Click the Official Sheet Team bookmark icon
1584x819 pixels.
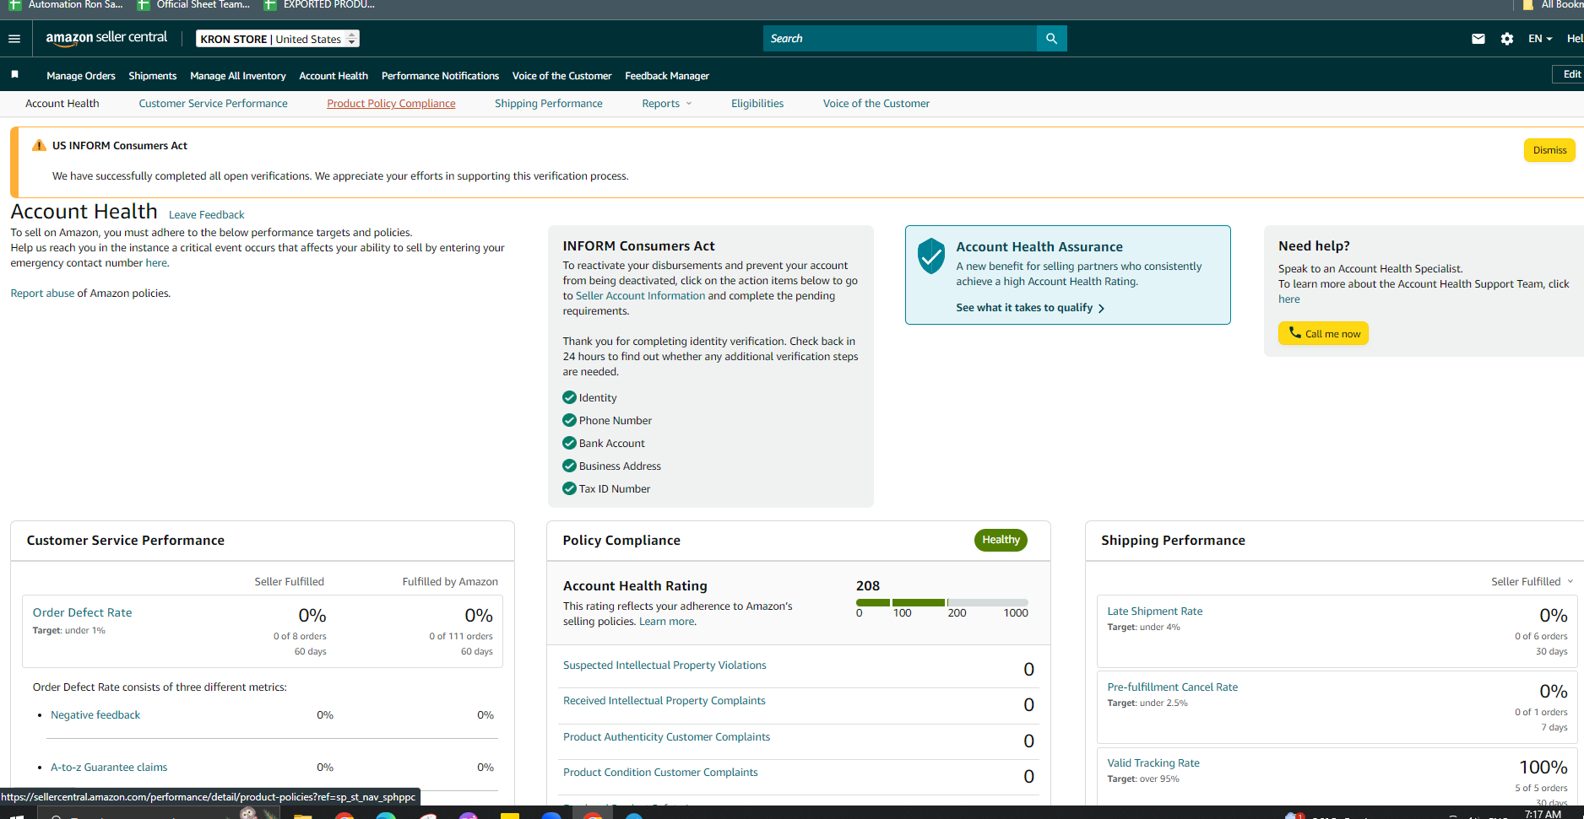click(x=143, y=5)
